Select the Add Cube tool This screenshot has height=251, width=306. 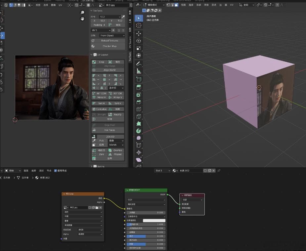[x=139, y=79]
